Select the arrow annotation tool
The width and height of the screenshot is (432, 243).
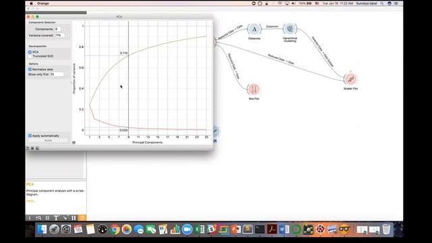[x=65, y=218]
